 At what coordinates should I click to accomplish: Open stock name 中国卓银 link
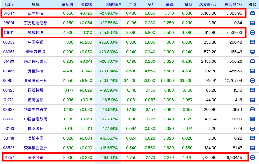36,42
